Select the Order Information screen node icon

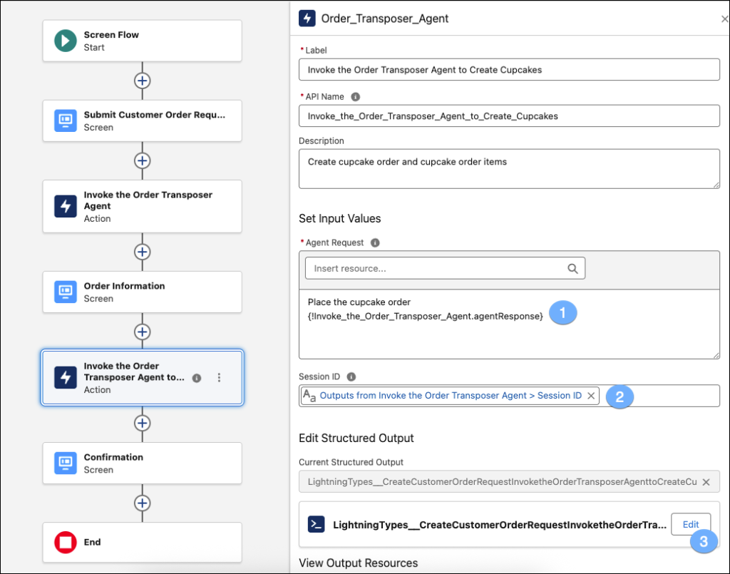coord(66,292)
